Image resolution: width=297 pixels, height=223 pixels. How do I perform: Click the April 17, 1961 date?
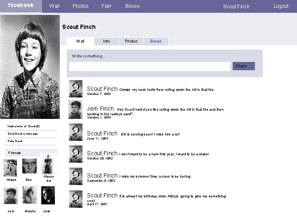(x=97, y=204)
